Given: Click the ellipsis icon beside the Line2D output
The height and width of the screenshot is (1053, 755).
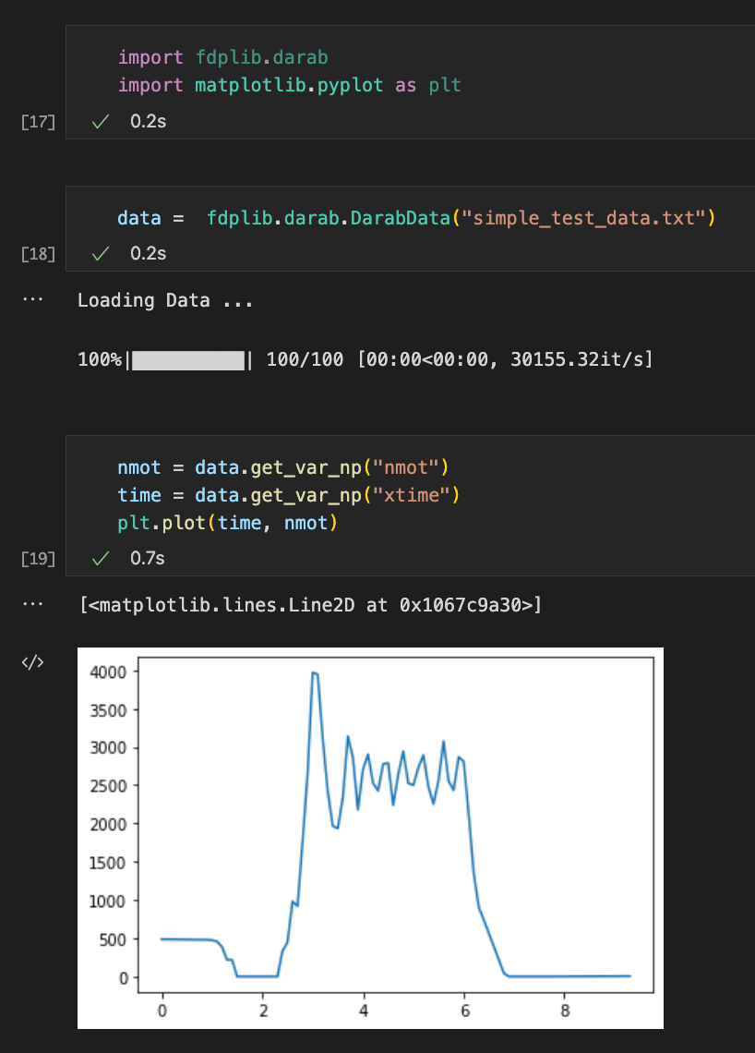Looking at the screenshot, I should (x=33, y=603).
